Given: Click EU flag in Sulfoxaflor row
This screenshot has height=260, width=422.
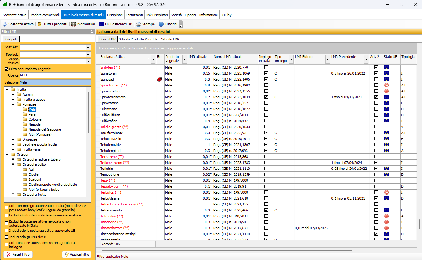Looking at the screenshot, I should (387, 121).
